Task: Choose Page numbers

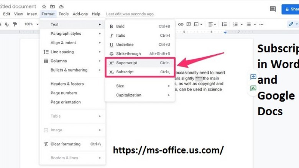Action: pyautogui.click(x=72, y=93)
